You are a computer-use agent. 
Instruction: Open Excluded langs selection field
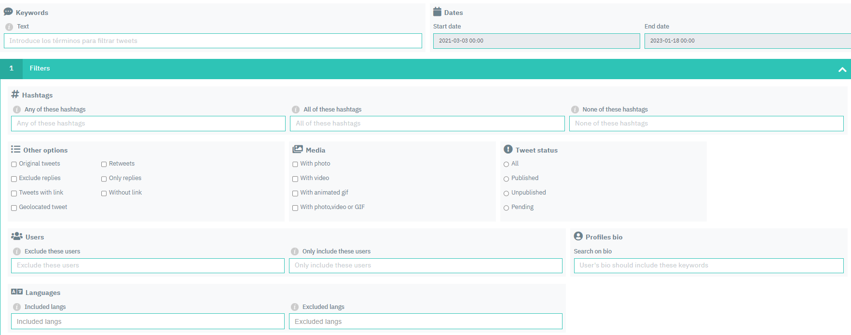[425, 321]
